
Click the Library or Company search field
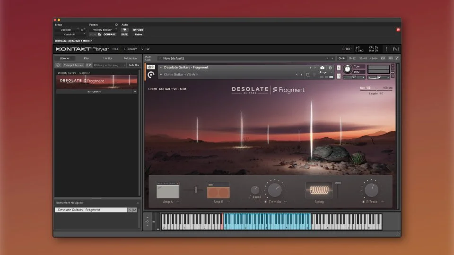pos(109,65)
